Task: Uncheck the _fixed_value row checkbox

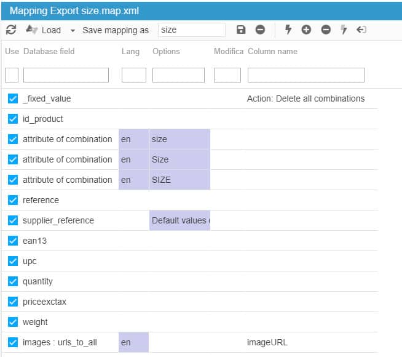Action: [13, 98]
